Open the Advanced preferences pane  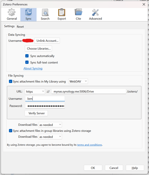95,15
